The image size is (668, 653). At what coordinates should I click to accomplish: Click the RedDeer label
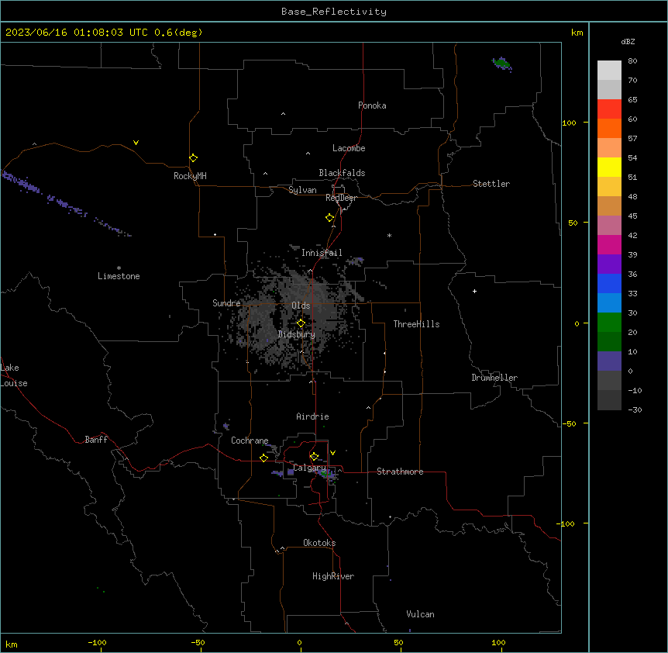tap(341, 198)
